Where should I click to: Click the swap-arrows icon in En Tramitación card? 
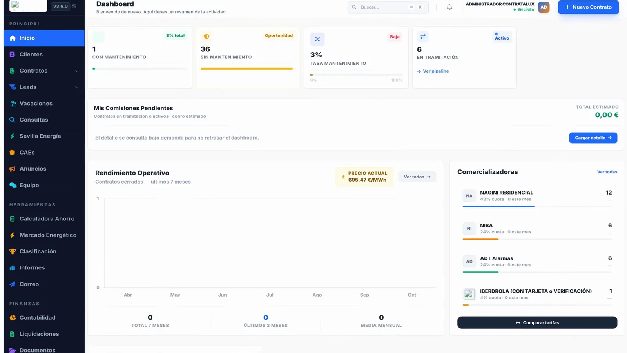(x=423, y=36)
